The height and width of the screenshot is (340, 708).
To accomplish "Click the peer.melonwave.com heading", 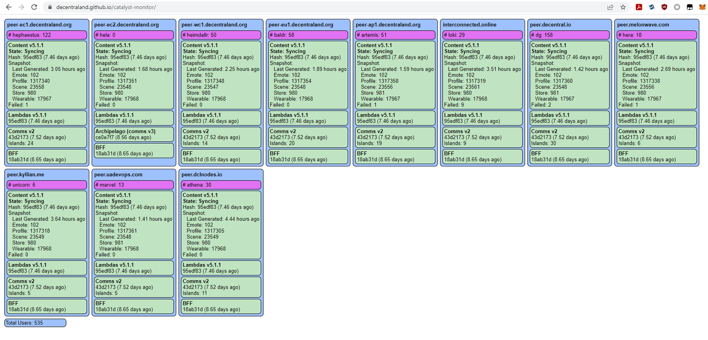I will point(643,25).
